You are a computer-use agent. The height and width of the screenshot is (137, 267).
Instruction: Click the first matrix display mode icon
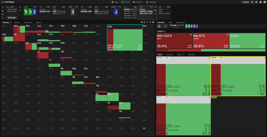[x=142, y=22]
